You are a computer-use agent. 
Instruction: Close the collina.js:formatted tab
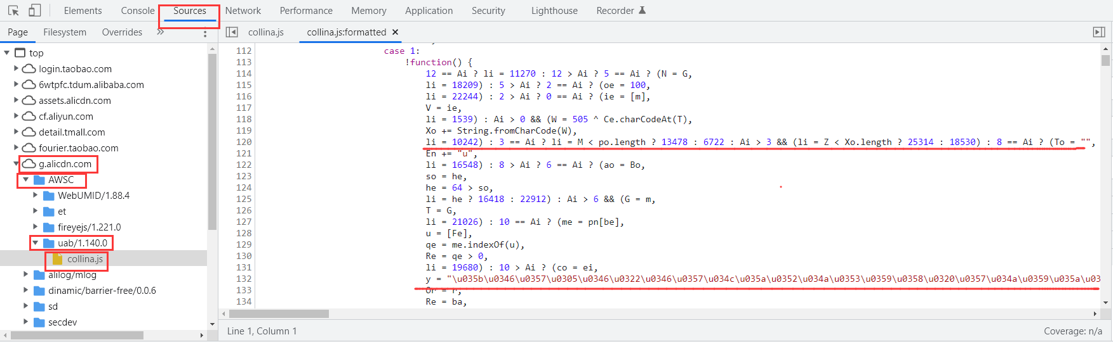tap(396, 32)
